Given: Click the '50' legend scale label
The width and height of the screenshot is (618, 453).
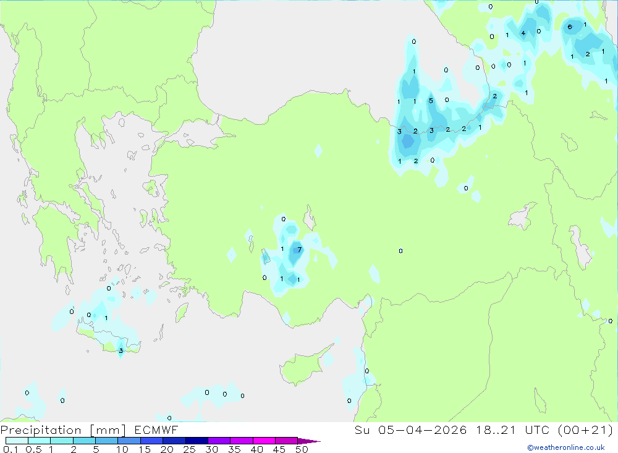Looking at the screenshot, I should pos(302,449).
